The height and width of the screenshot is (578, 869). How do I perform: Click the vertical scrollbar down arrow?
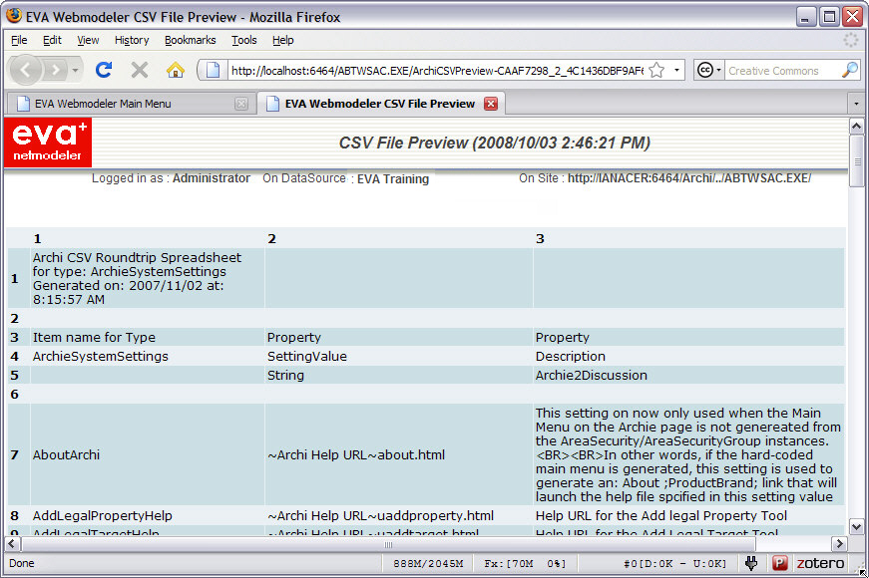tap(856, 526)
